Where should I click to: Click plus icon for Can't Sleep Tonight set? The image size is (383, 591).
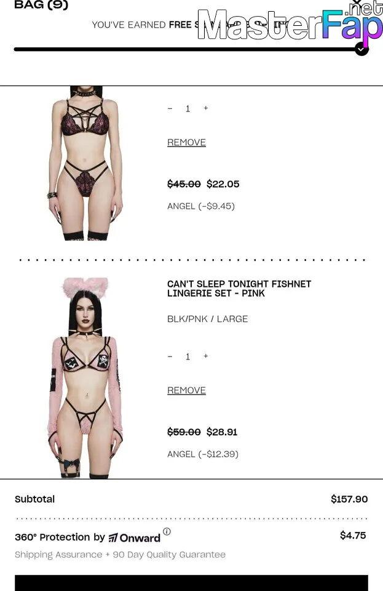206,356
